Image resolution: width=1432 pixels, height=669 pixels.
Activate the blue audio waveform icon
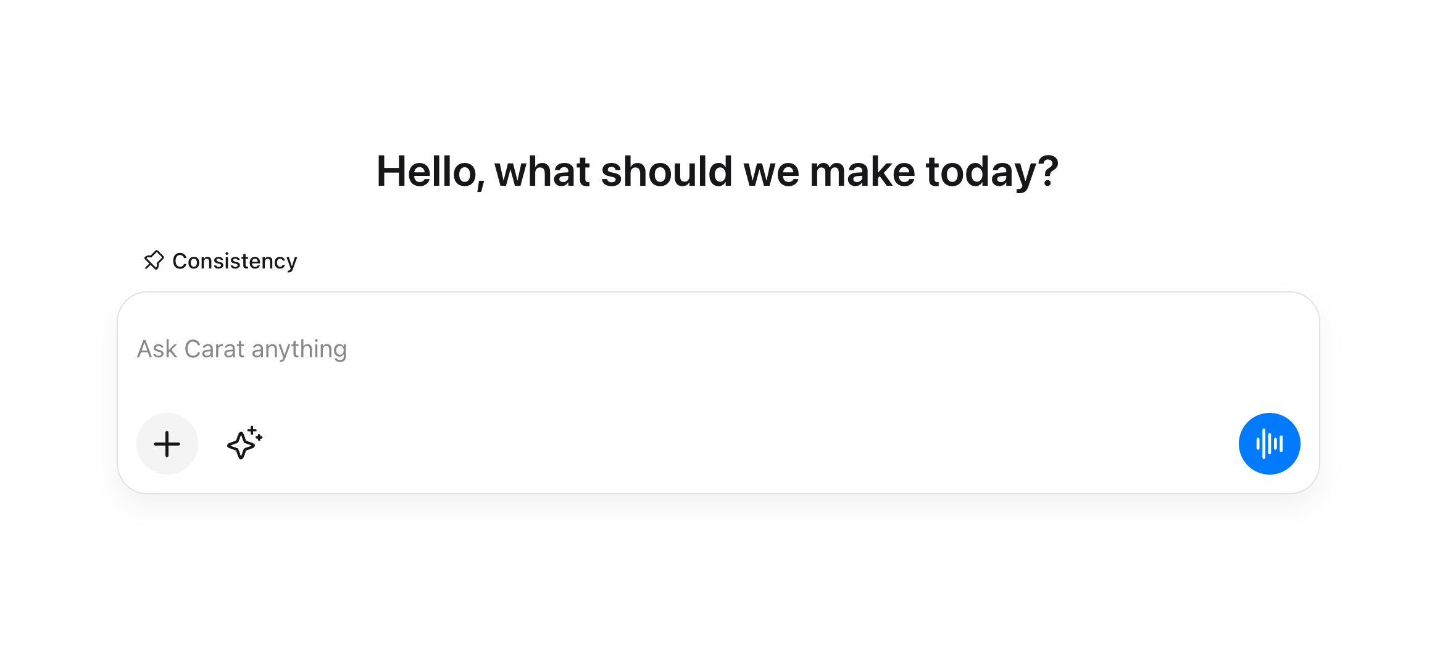click(x=1269, y=444)
